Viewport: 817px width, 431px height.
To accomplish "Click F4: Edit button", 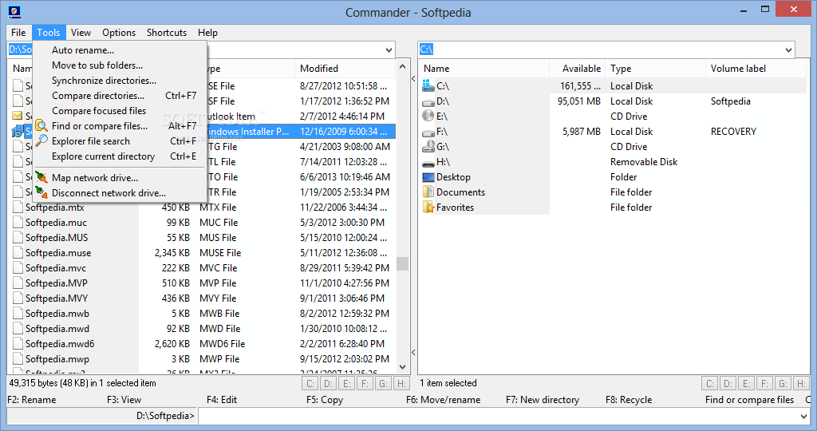I will point(222,400).
